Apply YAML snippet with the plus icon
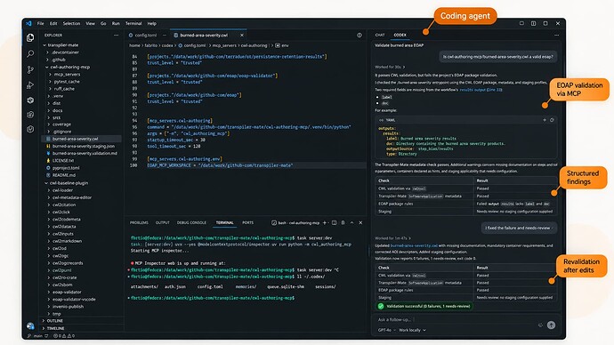614x345 pixels. (x=545, y=120)
